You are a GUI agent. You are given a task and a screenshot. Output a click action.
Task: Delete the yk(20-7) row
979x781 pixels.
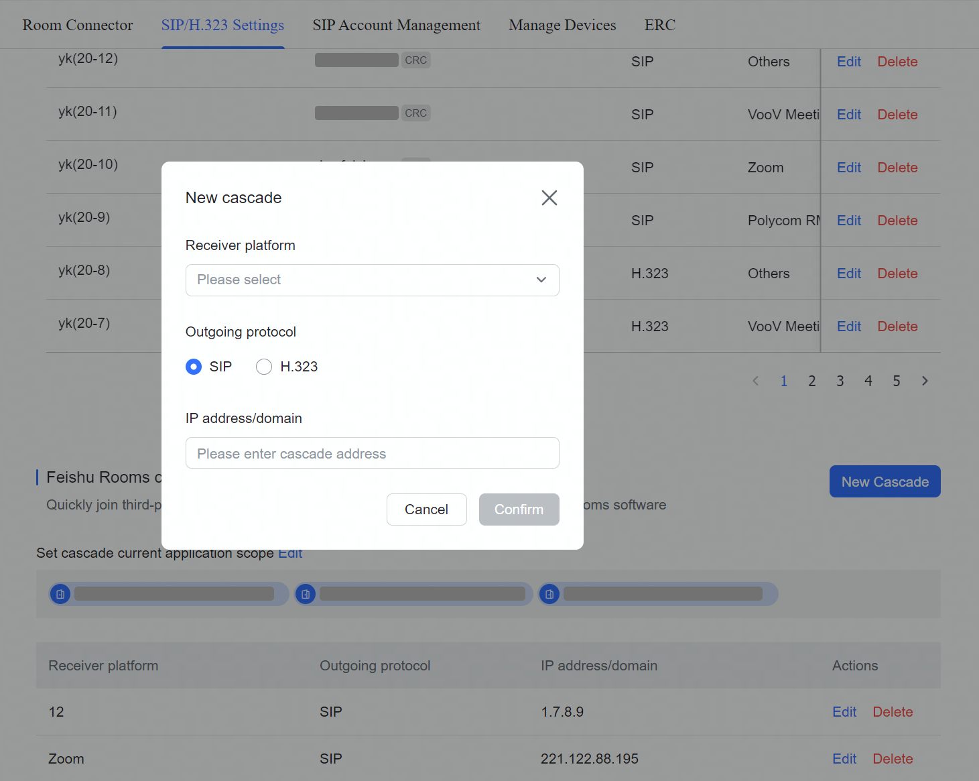pyautogui.click(x=898, y=326)
